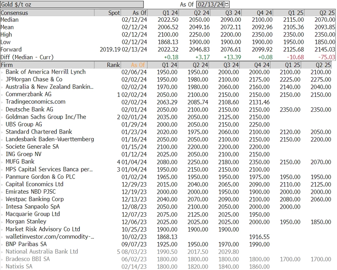Expand the Bank of America Merrill Lynch row
The width and height of the screenshot is (337, 270).
tap(2, 72)
